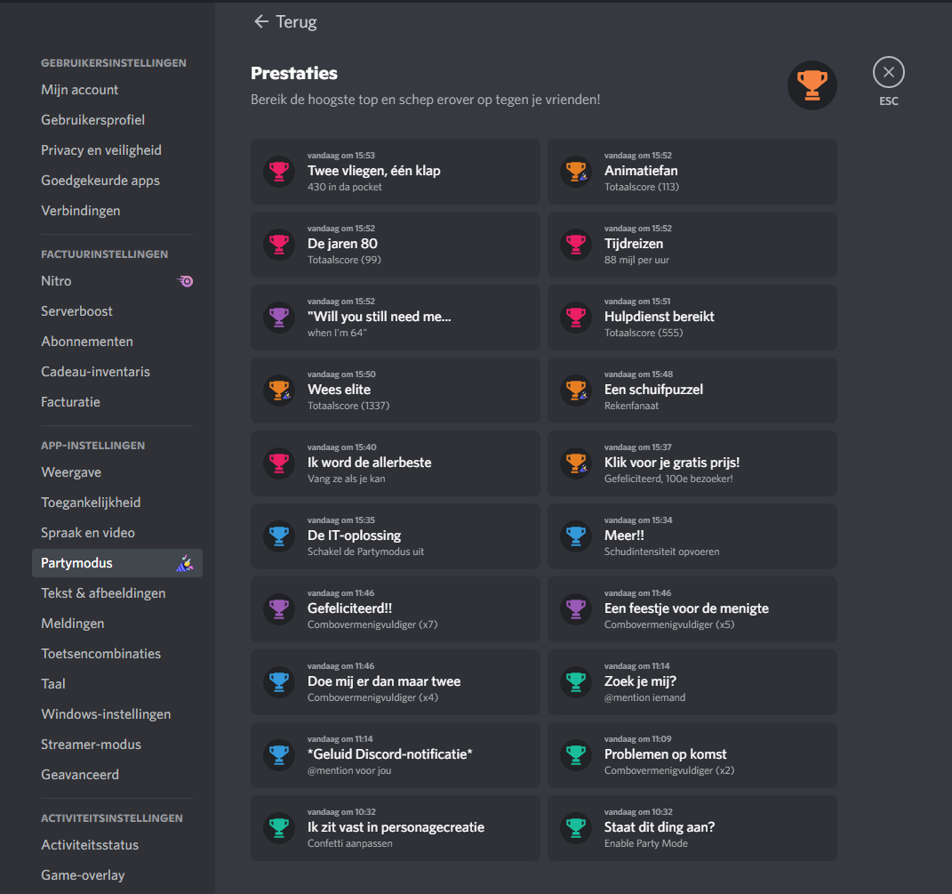The width and height of the screenshot is (952, 894).
Task: Click blue trophy icon for De IT-oplossing
Action: pyautogui.click(x=279, y=536)
